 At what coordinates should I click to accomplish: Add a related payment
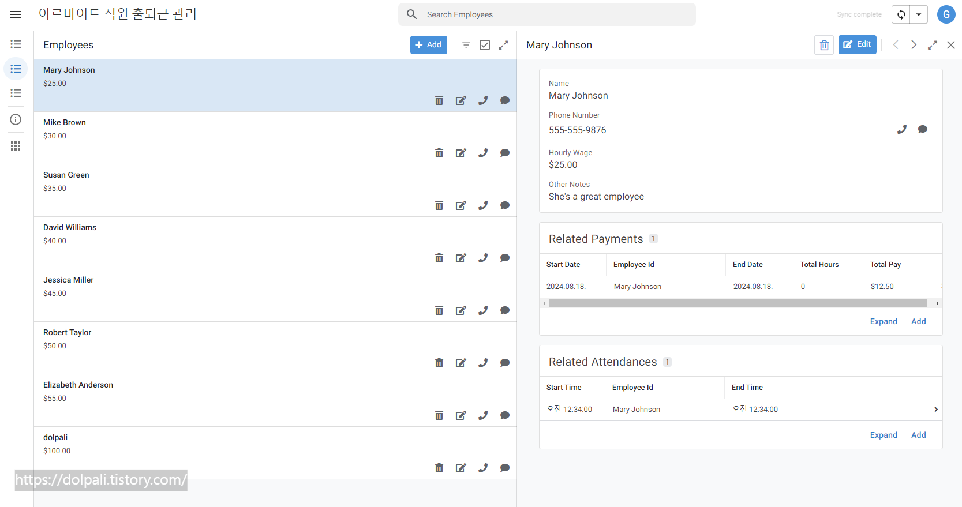point(919,321)
